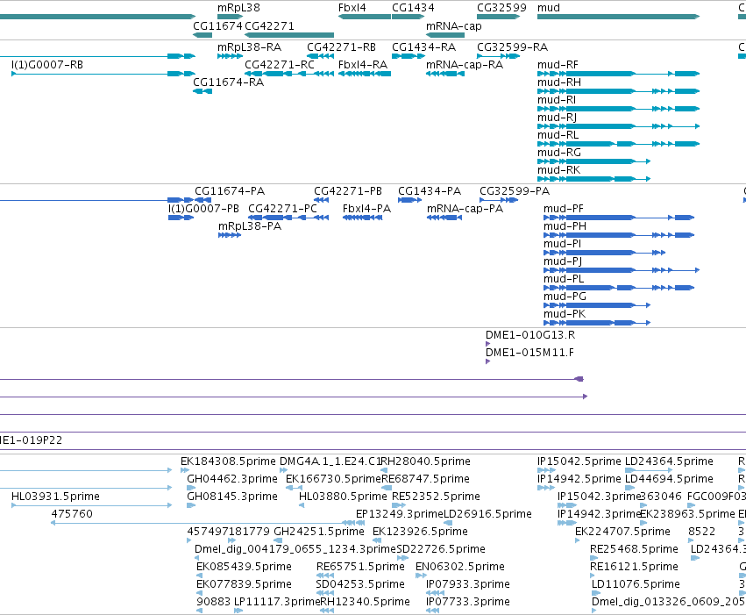Click EST HL03931.5prime
This screenshot has height=615, width=746.
(x=91, y=505)
